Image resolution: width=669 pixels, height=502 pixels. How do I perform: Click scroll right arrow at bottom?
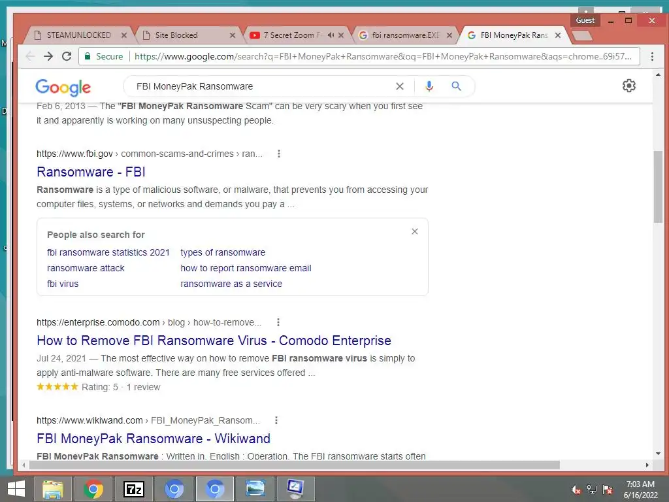click(x=647, y=465)
